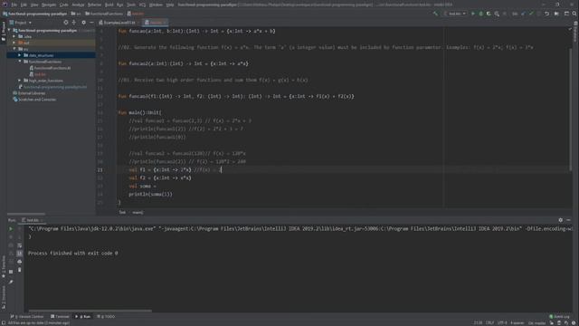Open Run panel gear settings icon
The width and height of the screenshot is (579, 326).
[x=561, y=220]
